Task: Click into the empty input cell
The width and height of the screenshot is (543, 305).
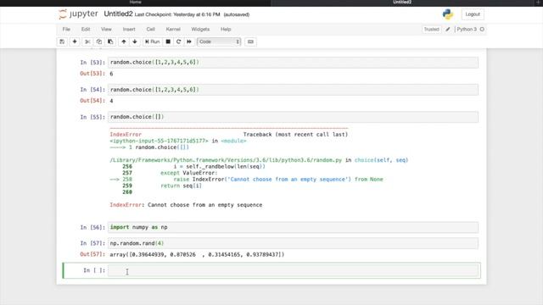Action: point(293,270)
